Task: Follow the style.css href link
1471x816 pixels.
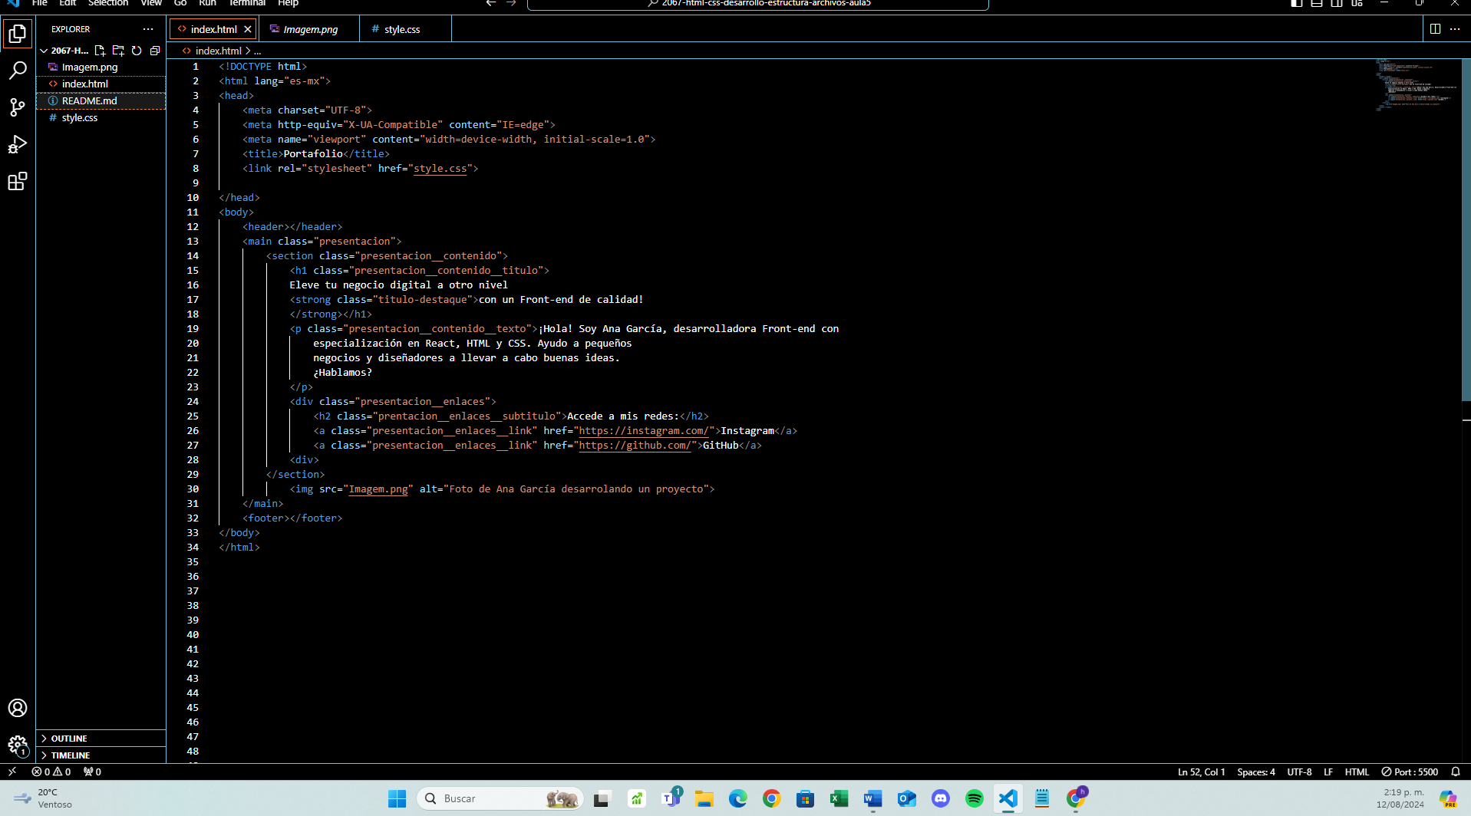Action: [x=440, y=169]
